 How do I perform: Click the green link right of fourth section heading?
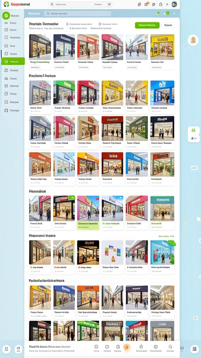[166, 237]
